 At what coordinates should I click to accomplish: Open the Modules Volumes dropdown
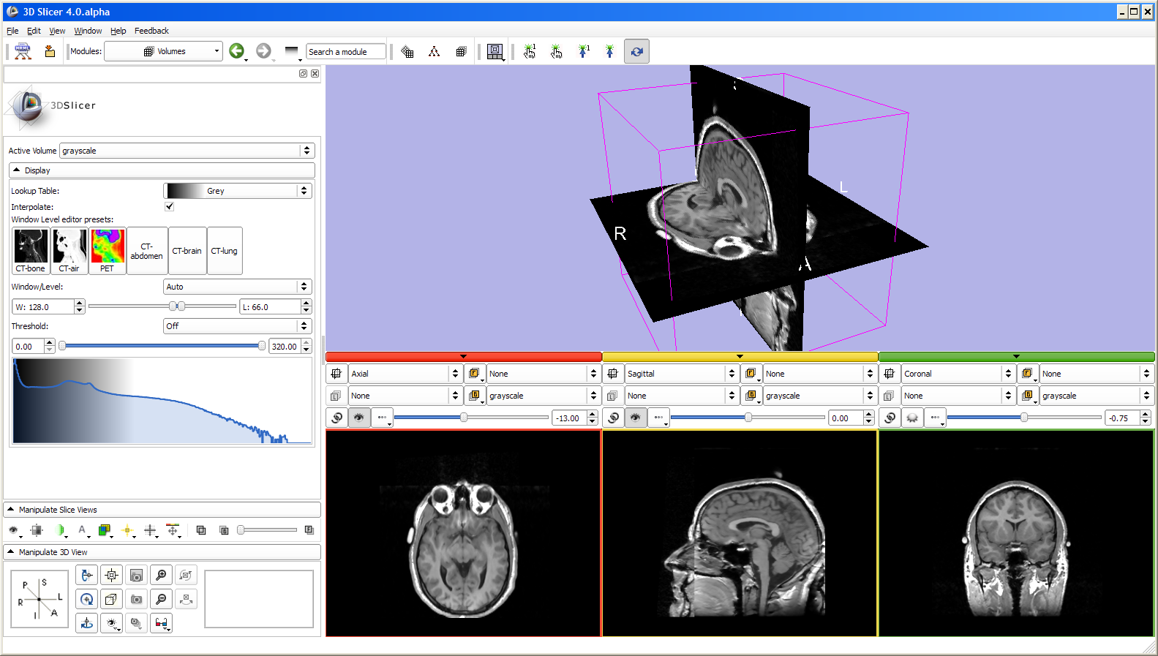pyautogui.click(x=163, y=51)
